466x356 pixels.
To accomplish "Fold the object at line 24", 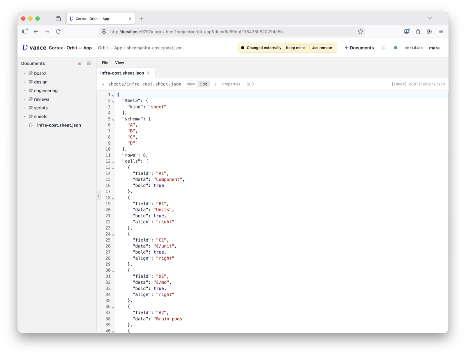I will click(113, 234).
